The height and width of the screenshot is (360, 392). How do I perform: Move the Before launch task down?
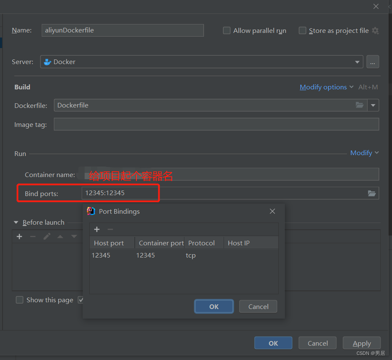point(74,236)
